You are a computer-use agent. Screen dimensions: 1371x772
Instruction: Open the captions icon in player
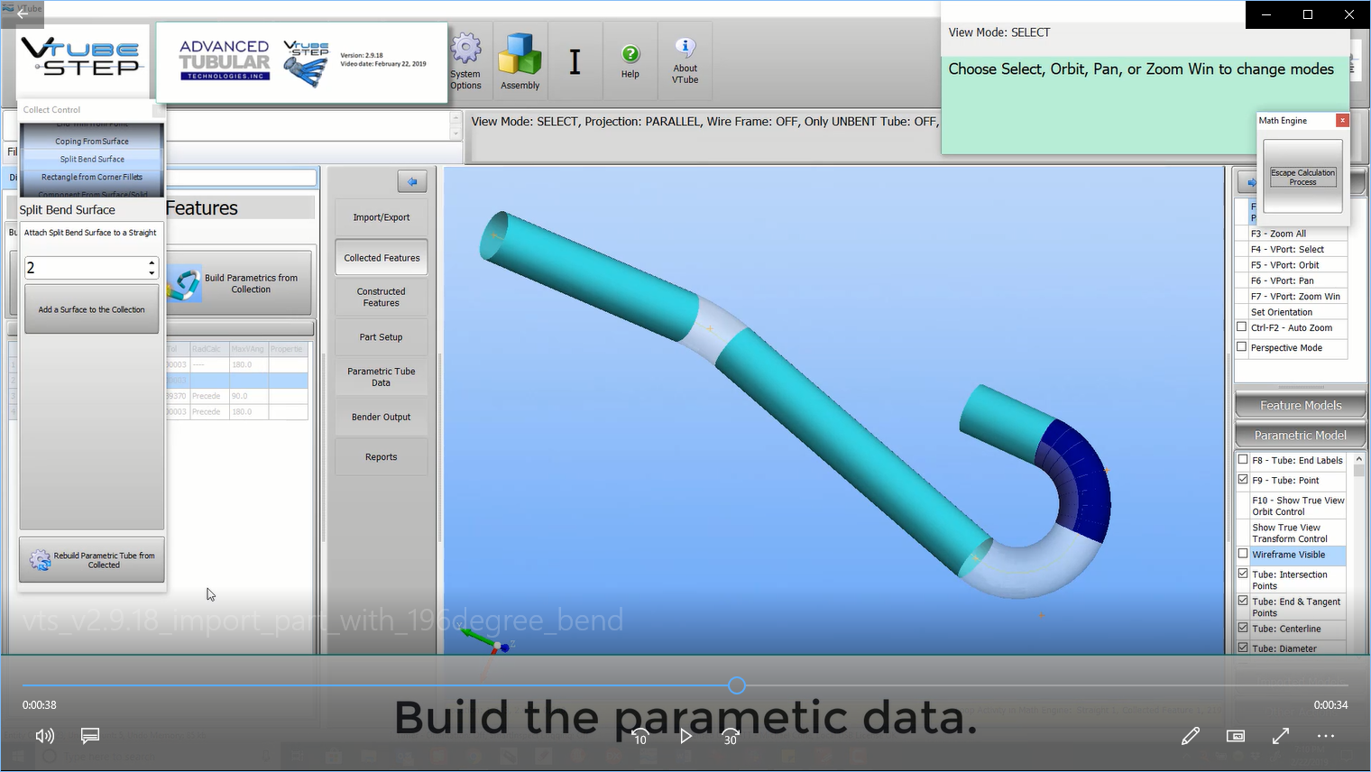(x=90, y=736)
